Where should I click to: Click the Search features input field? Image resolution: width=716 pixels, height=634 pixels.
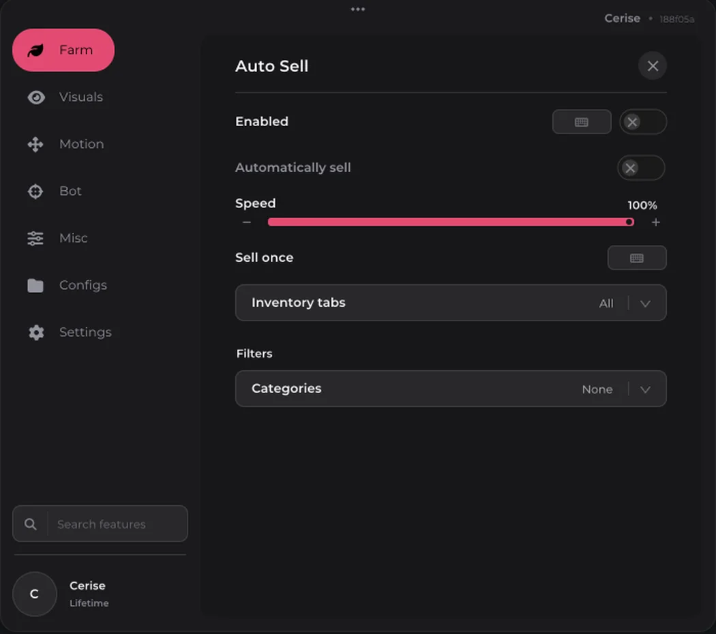point(100,524)
